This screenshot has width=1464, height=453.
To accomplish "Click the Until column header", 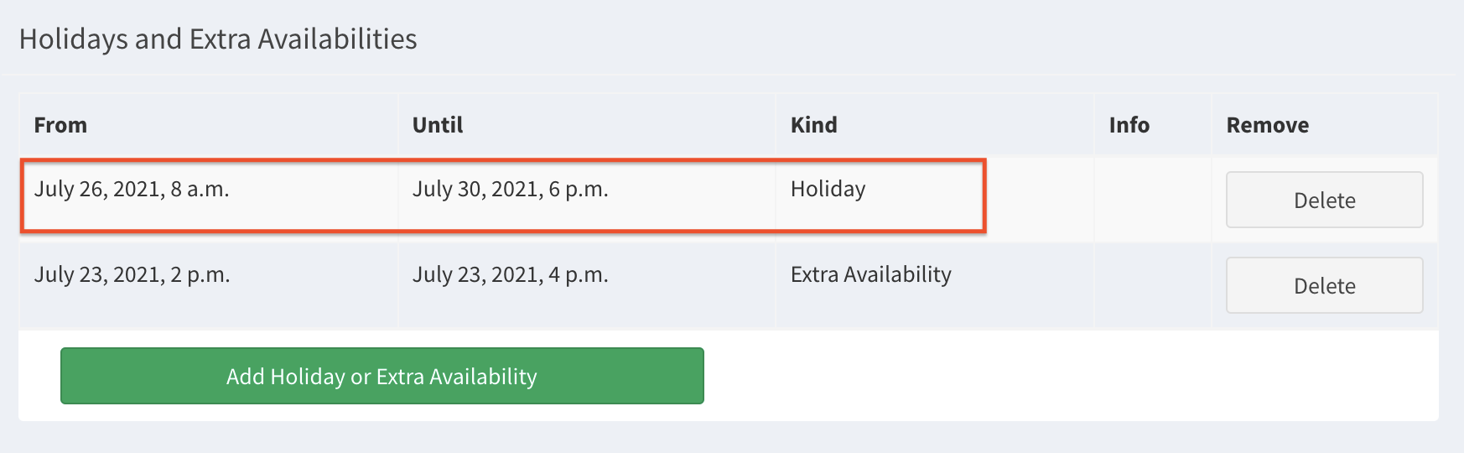I will click(x=438, y=125).
